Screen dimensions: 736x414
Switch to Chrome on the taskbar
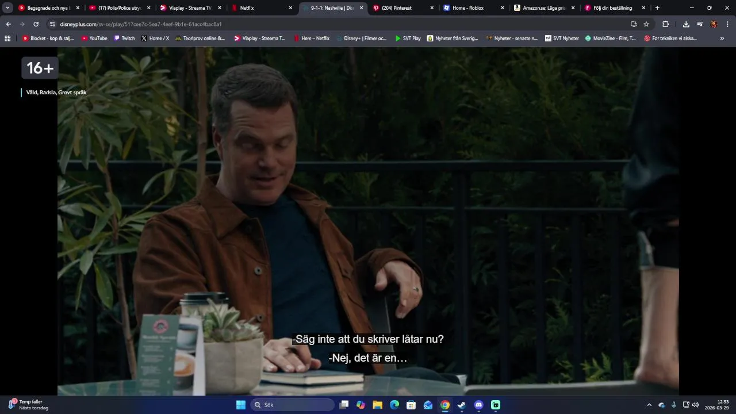coord(445,405)
